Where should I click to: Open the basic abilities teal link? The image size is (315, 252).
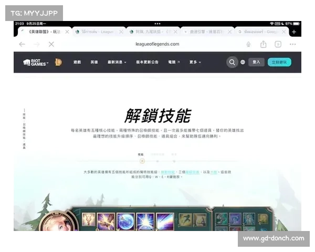(x=193, y=172)
